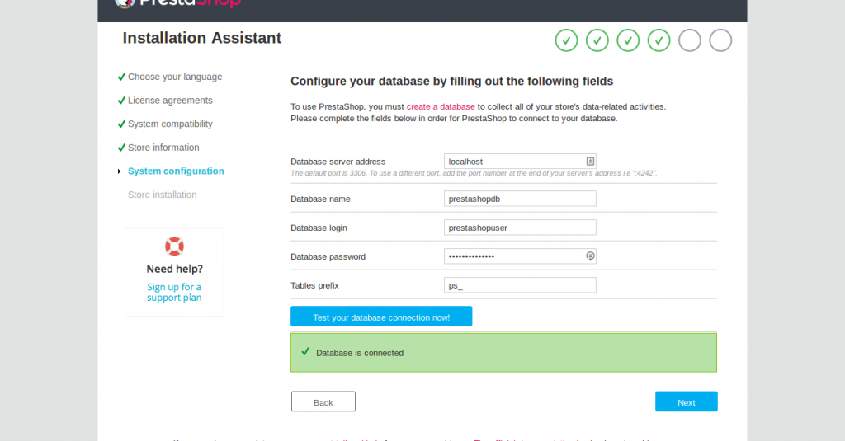
Task: Click the default port 3306 hint text
Action: pos(473,173)
